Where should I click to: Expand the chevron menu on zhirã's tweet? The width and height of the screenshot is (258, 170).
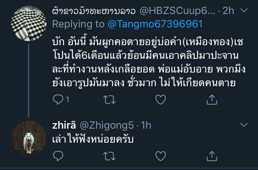click(x=244, y=125)
